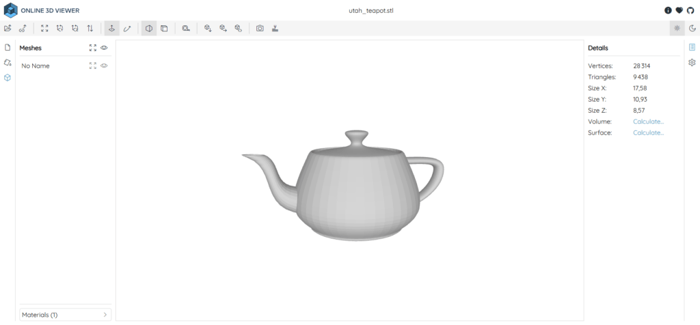
Task: Click the Size Y value 10,93
Action: tap(640, 100)
